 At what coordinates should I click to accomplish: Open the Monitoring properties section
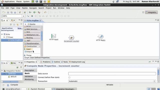pos(30,79)
